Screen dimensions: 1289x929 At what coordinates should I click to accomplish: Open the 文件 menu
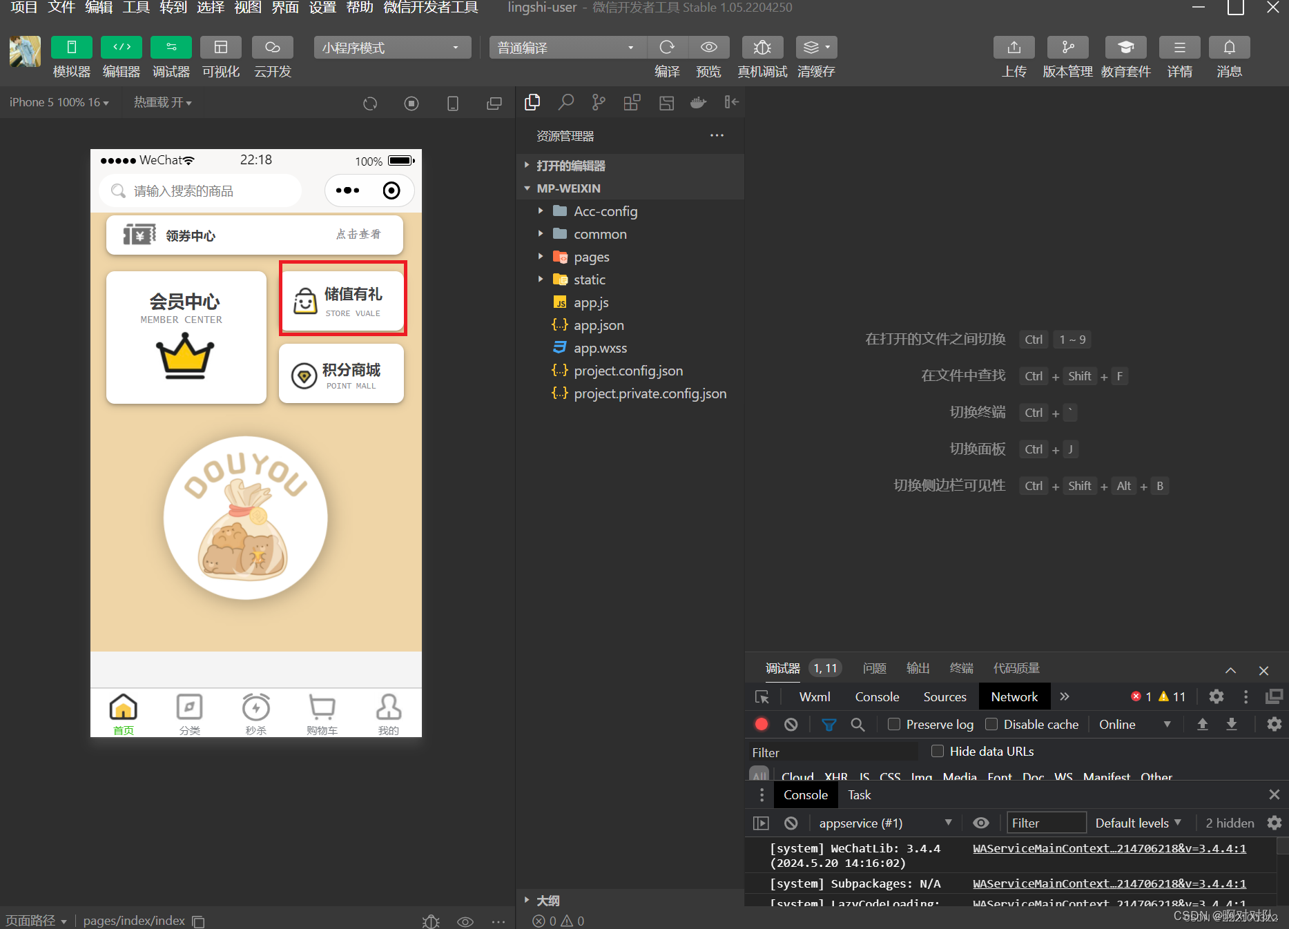coord(61,8)
